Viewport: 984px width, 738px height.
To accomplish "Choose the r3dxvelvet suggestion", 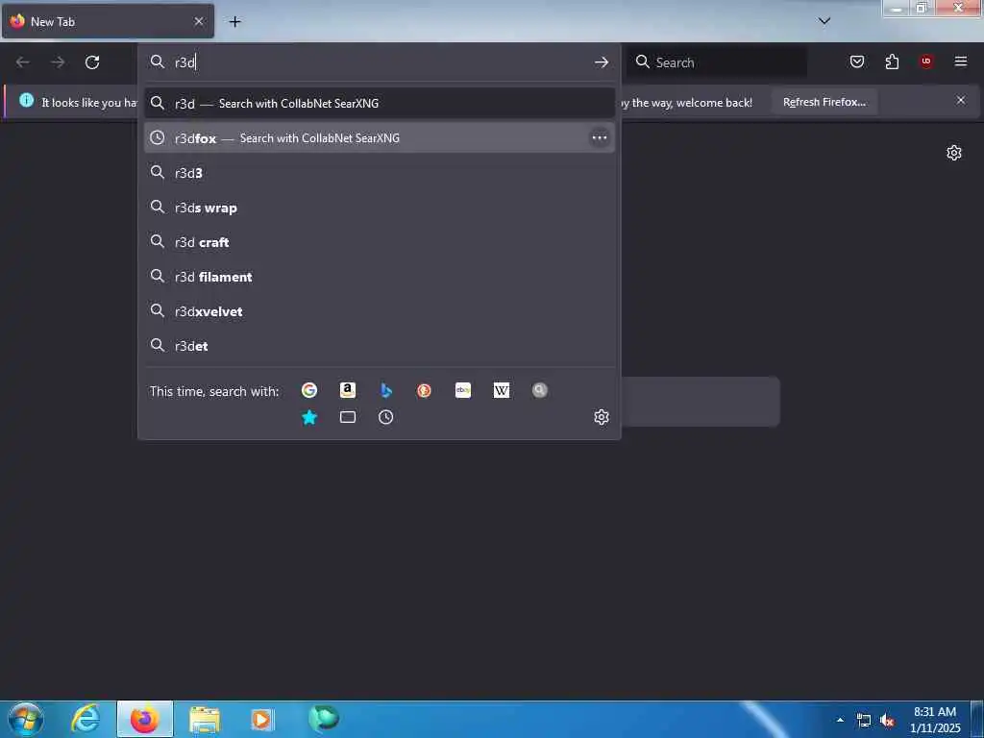I will point(379,310).
